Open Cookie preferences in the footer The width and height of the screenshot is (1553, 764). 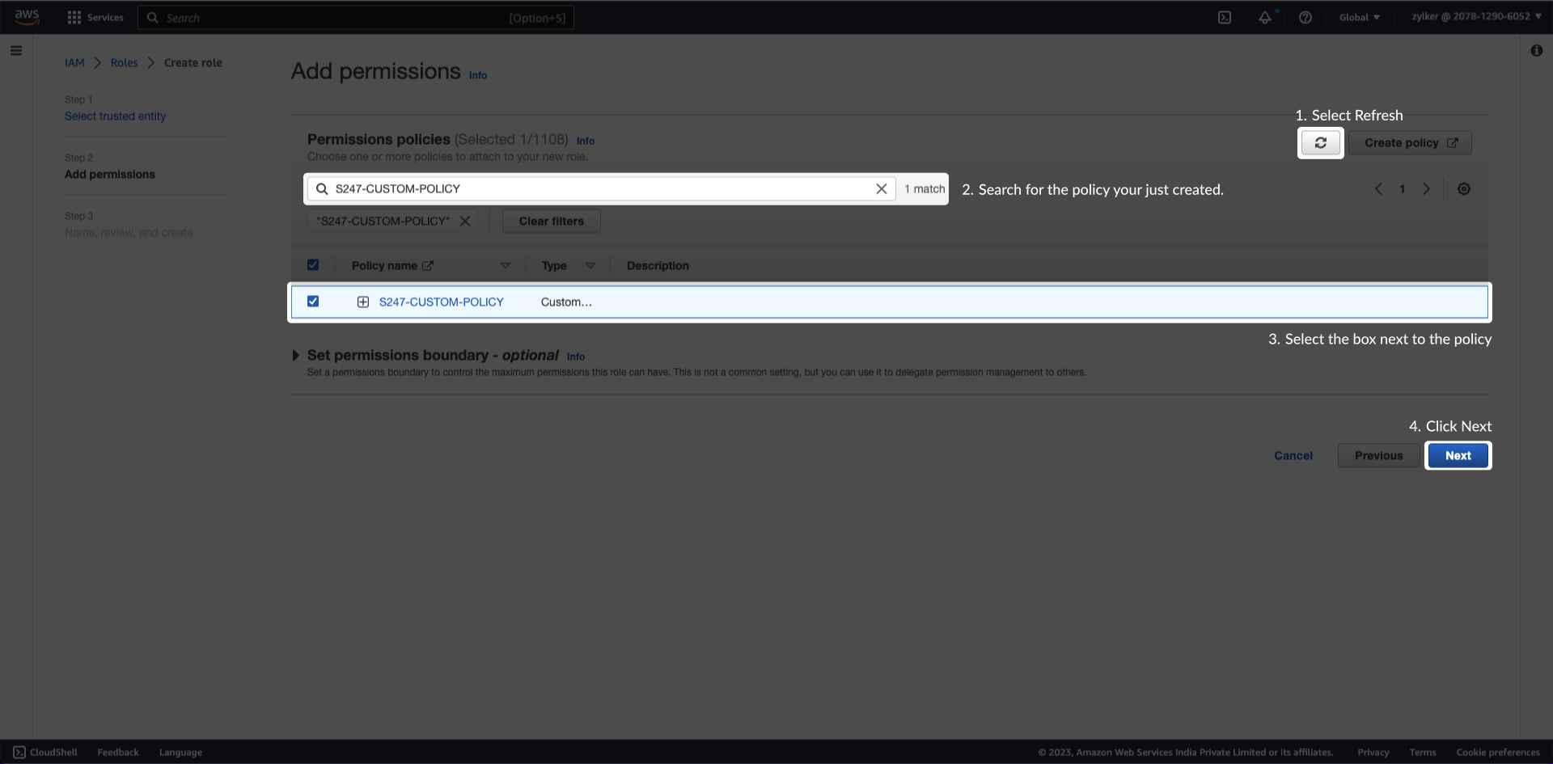point(1498,753)
